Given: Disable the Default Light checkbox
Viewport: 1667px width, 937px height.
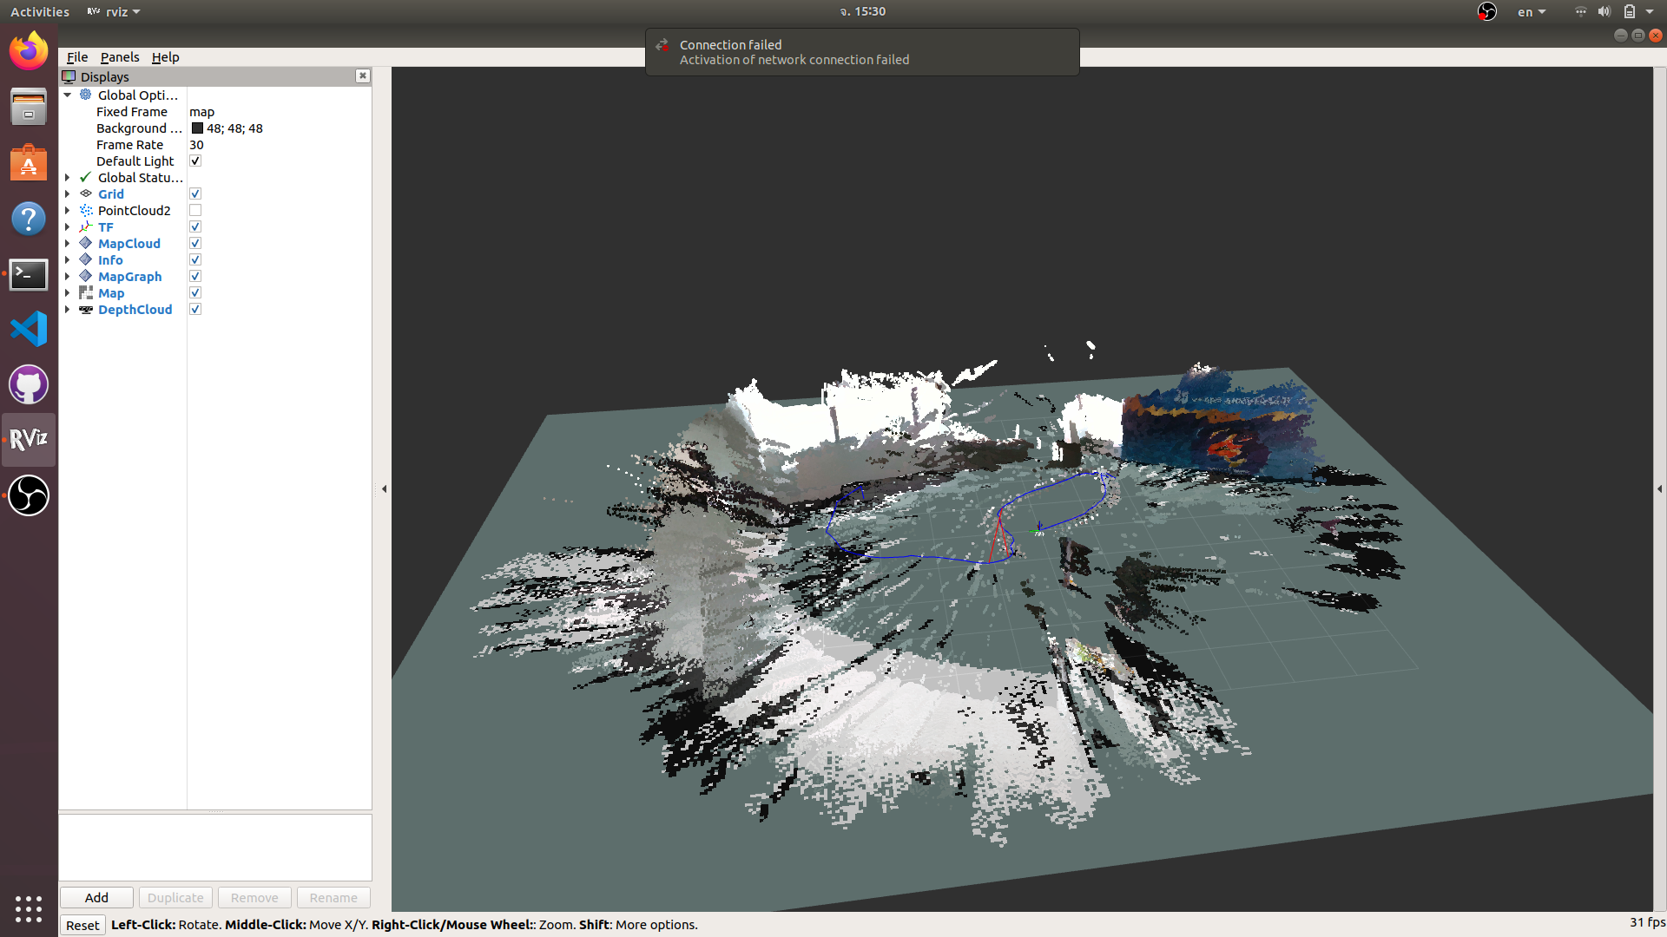Looking at the screenshot, I should point(195,161).
